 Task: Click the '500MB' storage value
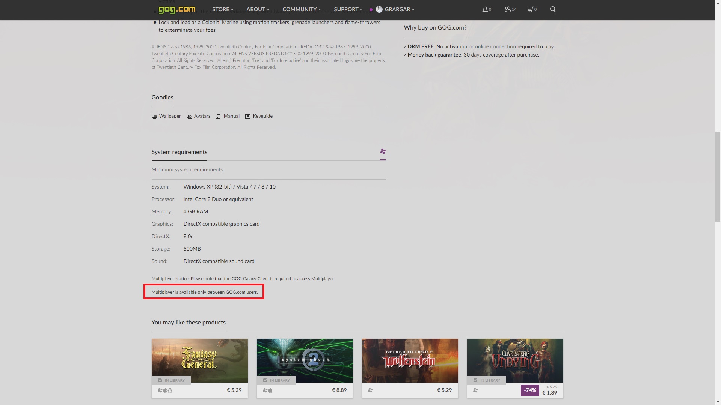coord(192,249)
